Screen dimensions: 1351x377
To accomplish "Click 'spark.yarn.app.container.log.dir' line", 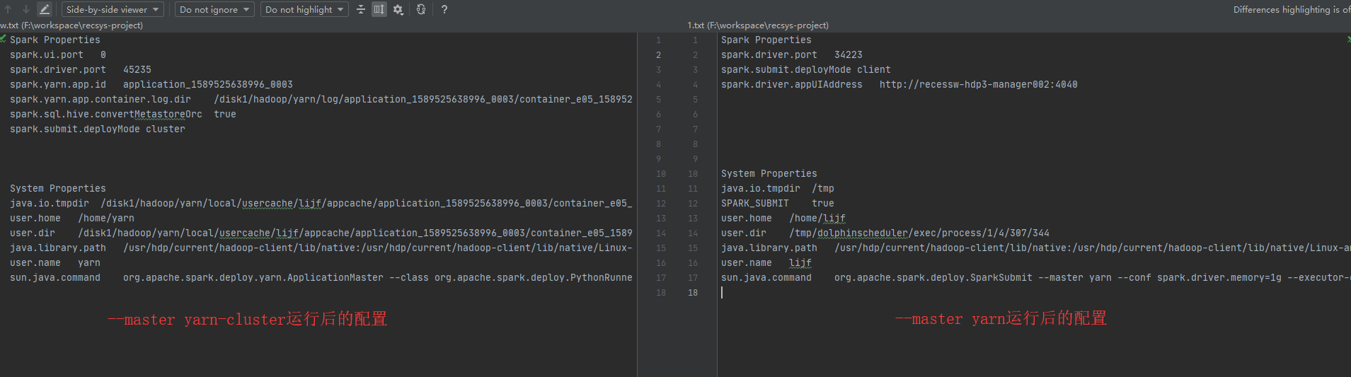I will tap(321, 99).
